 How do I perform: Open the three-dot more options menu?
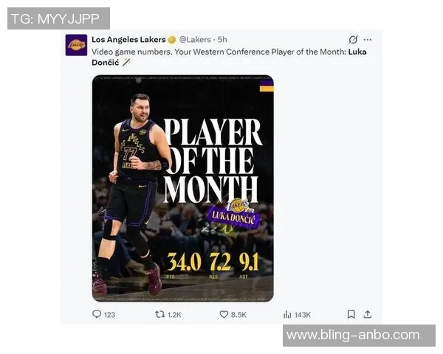click(368, 40)
